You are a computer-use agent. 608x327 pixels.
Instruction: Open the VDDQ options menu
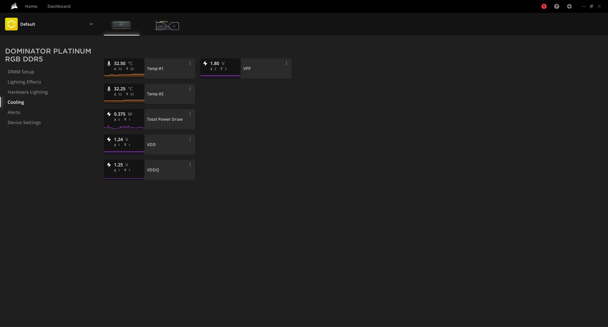point(190,165)
